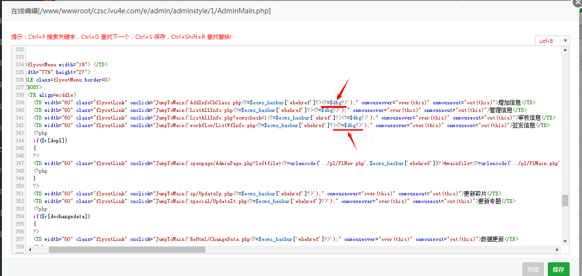Image resolution: width=582 pixels, height=276 pixels.
Task: Click the horizontal scrollbar right arrow
Action: coord(558,249)
